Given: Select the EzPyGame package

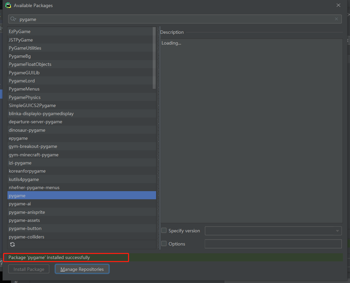Looking at the screenshot, I should point(82,31).
